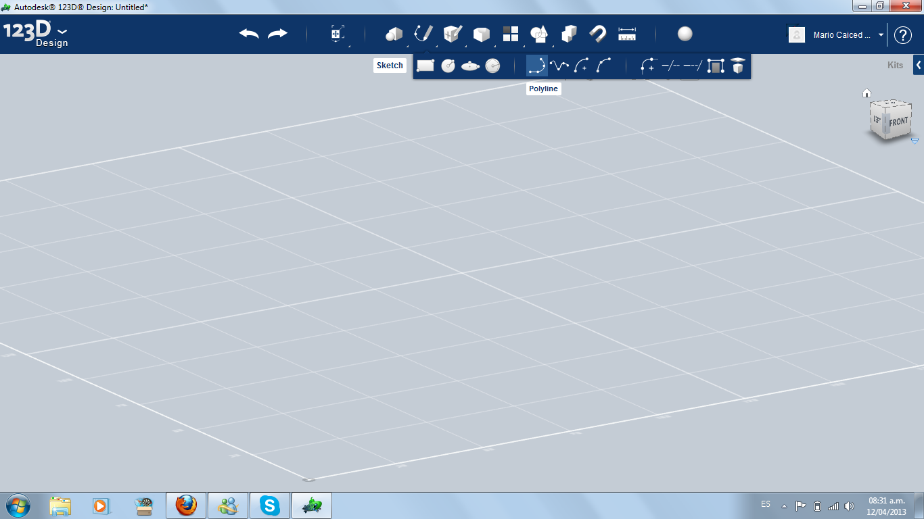Reset view with the Home icon

pos(867,93)
